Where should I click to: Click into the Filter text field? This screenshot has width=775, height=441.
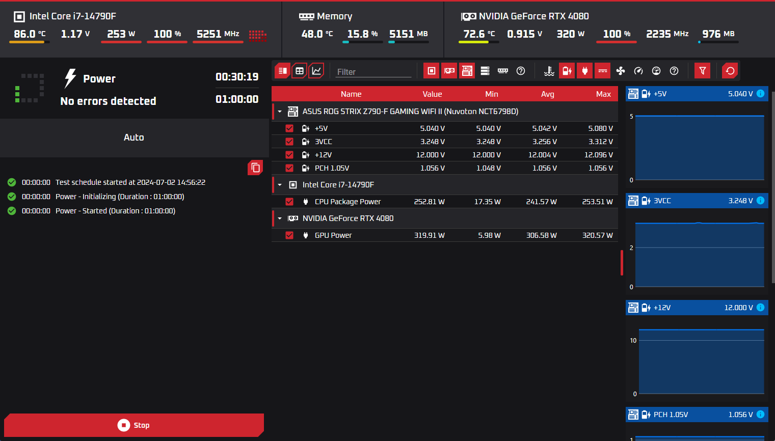373,72
